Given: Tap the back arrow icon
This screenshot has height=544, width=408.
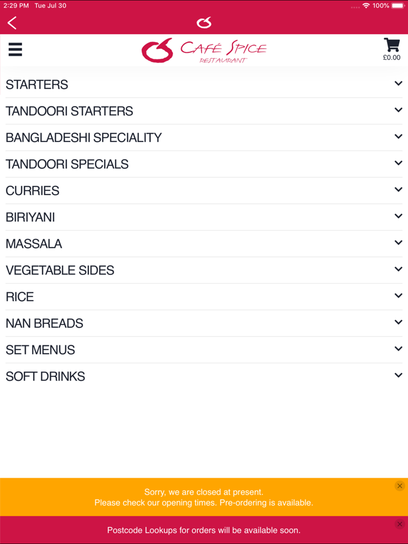Looking at the screenshot, I should (12, 23).
